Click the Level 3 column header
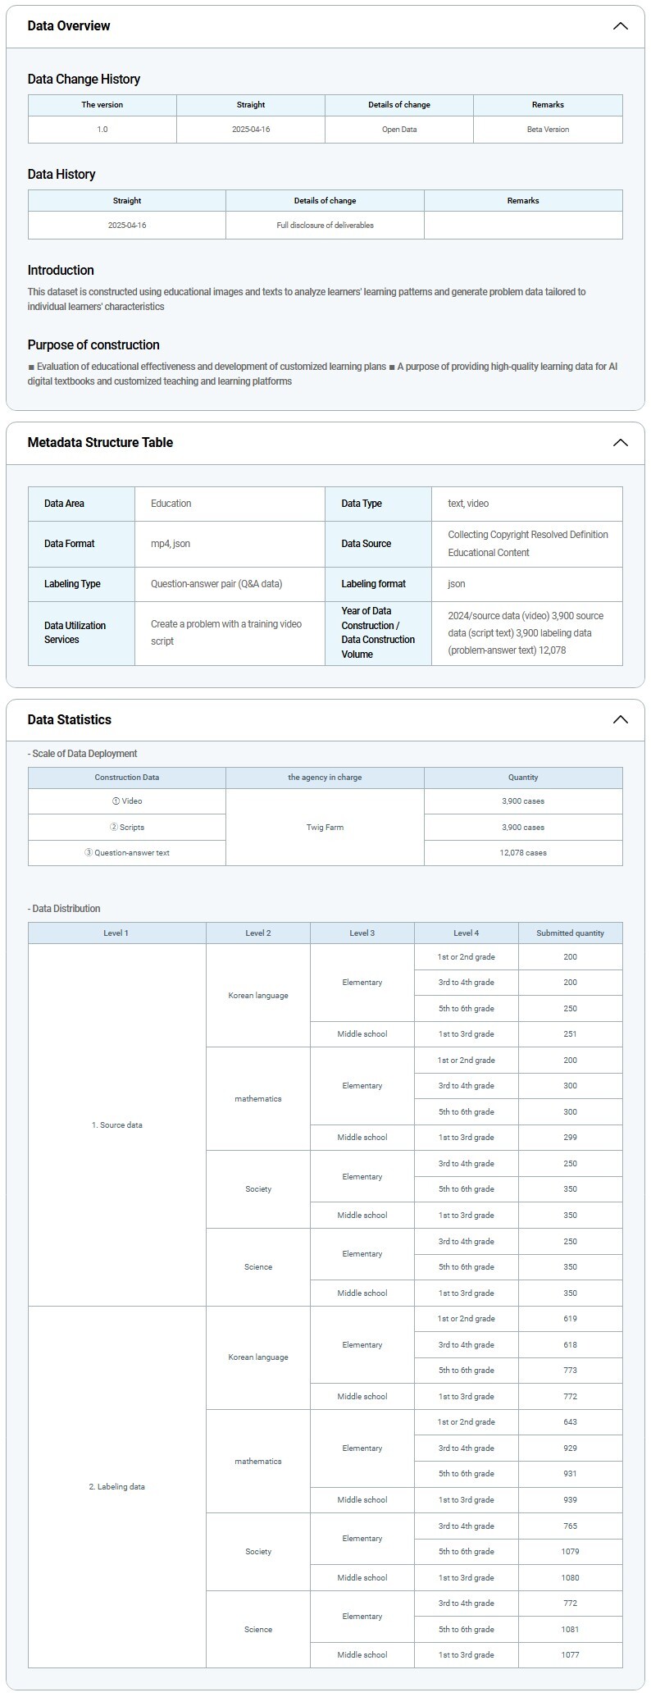 click(x=362, y=933)
